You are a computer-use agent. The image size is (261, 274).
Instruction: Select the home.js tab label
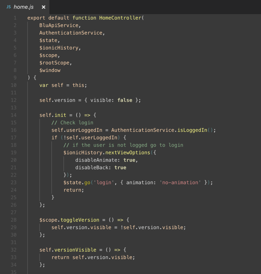24,7
